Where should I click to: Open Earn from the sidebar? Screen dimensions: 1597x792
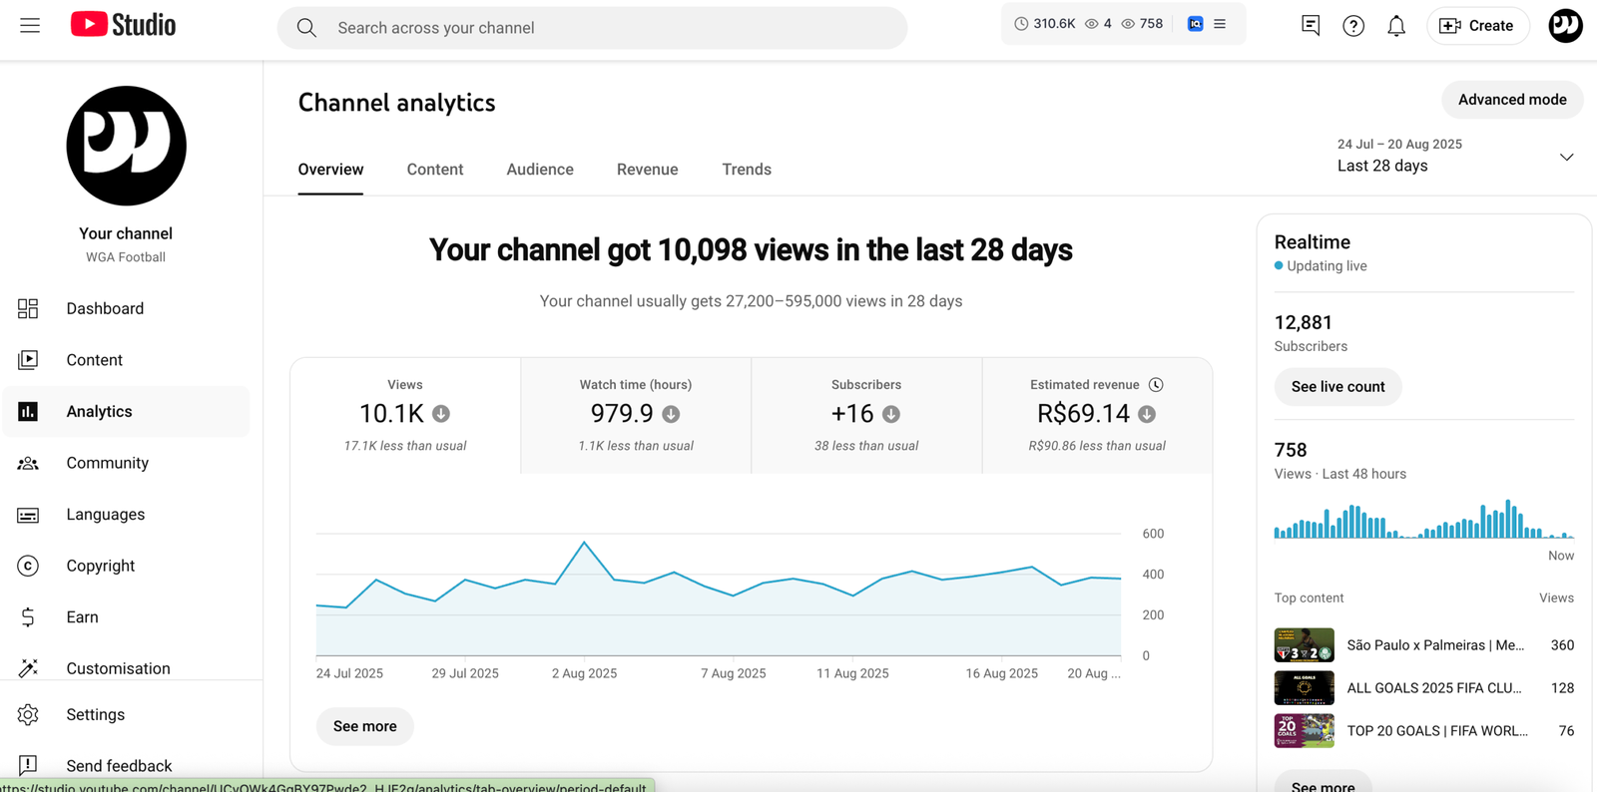pyautogui.click(x=82, y=617)
